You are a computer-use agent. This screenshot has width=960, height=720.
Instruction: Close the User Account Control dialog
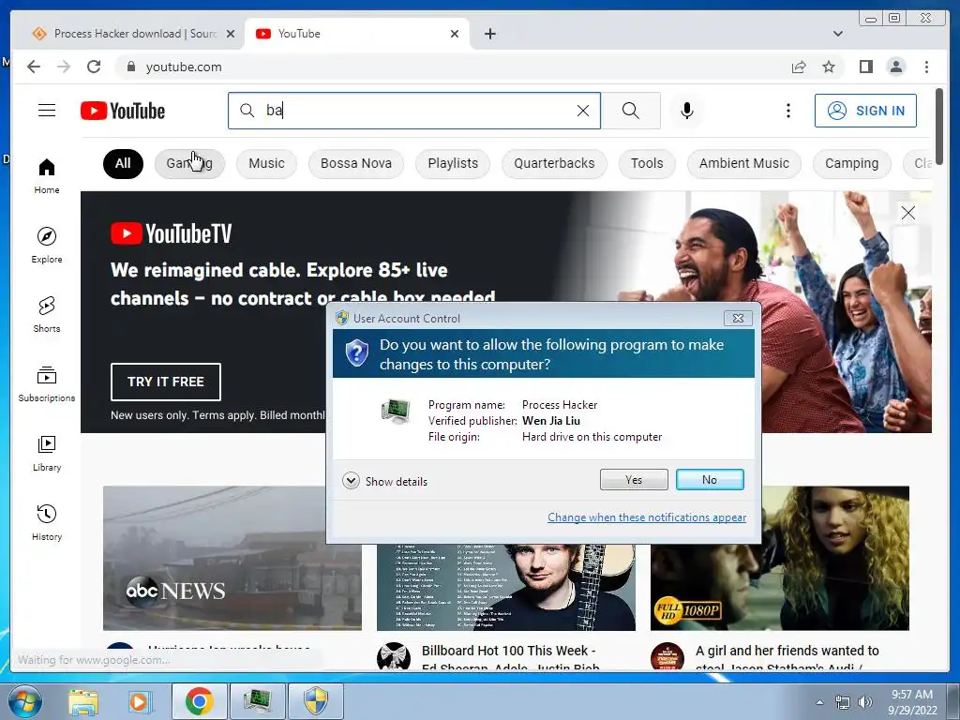click(738, 318)
